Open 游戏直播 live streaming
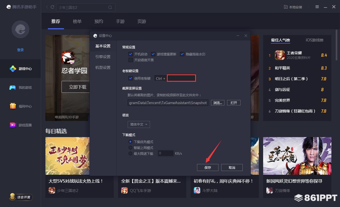The width and height of the screenshot is (340, 207). coord(20,125)
